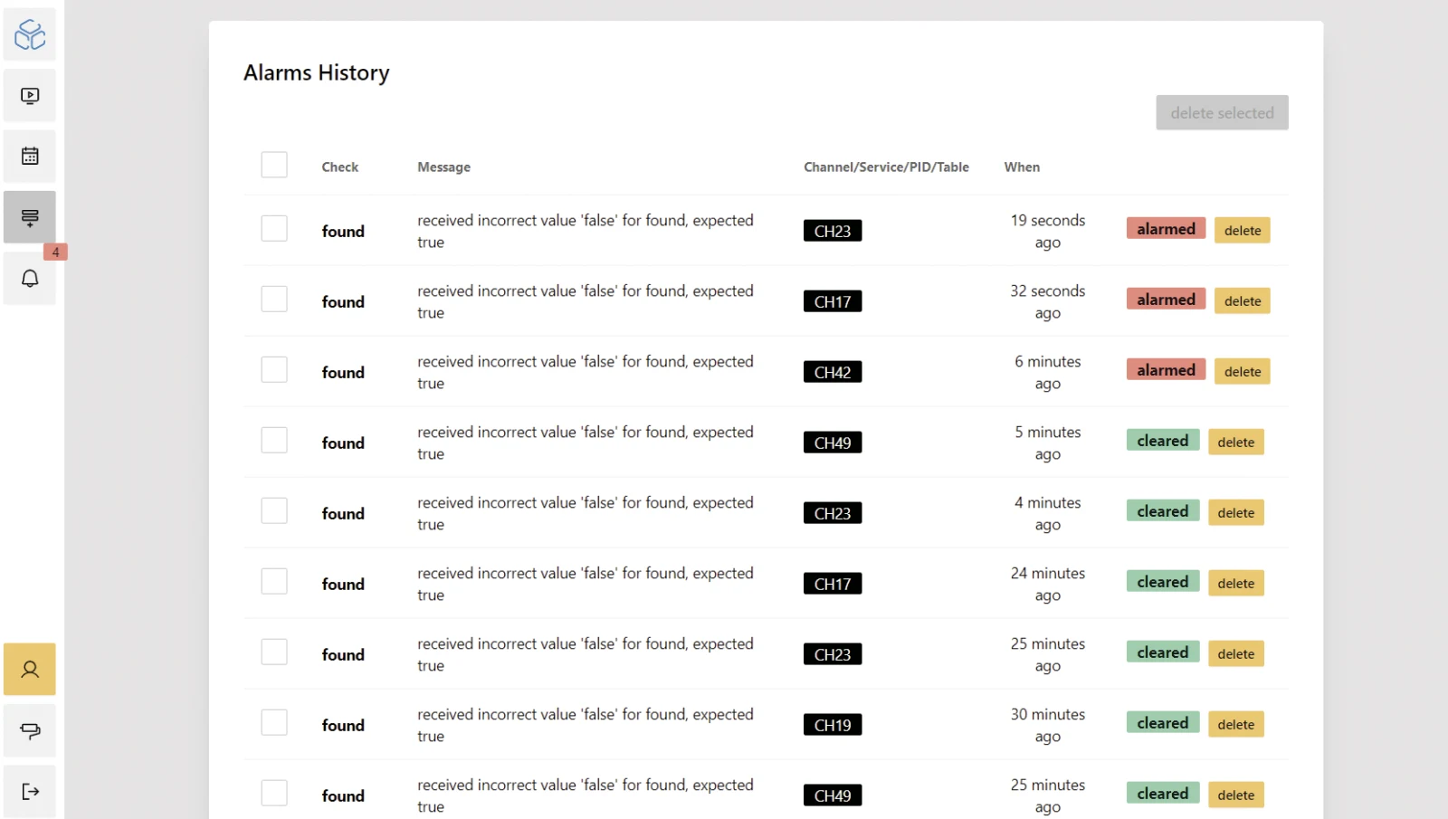Open the notifications bell icon
Image resolution: width=1448 pixels, height=819 pixels.
coord(30,278)
